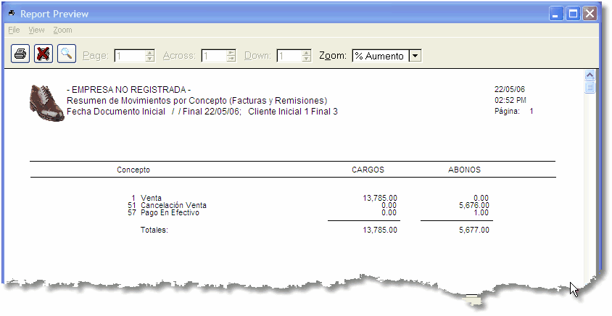The height and width of the screenshot is (316, 612).
Task: Click the vertical scrollbar thumb
Action: pyautogui.click(x=590, y=88)
